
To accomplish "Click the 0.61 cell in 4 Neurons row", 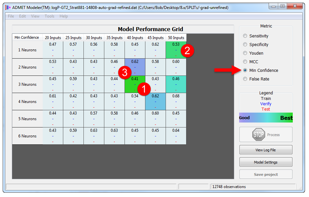I will click(x=53, y=101).
